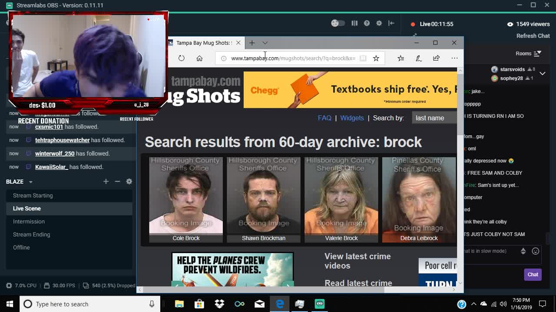Toggle reading view icon in address bar
Screen dimensions: 556x312
pos(363,58)
